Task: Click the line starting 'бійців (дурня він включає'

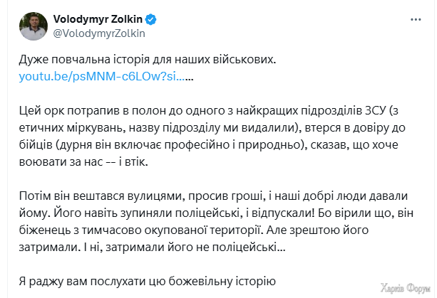Action: coord(208,145)
